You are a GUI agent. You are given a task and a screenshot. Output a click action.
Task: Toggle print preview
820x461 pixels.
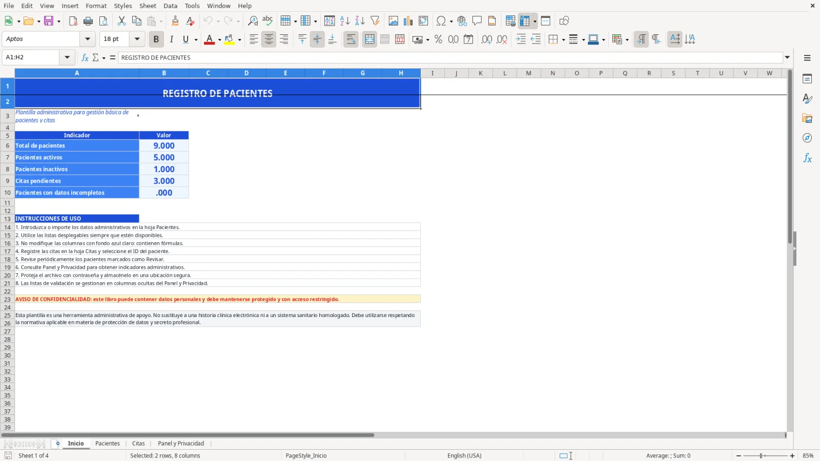coord(104,21)
